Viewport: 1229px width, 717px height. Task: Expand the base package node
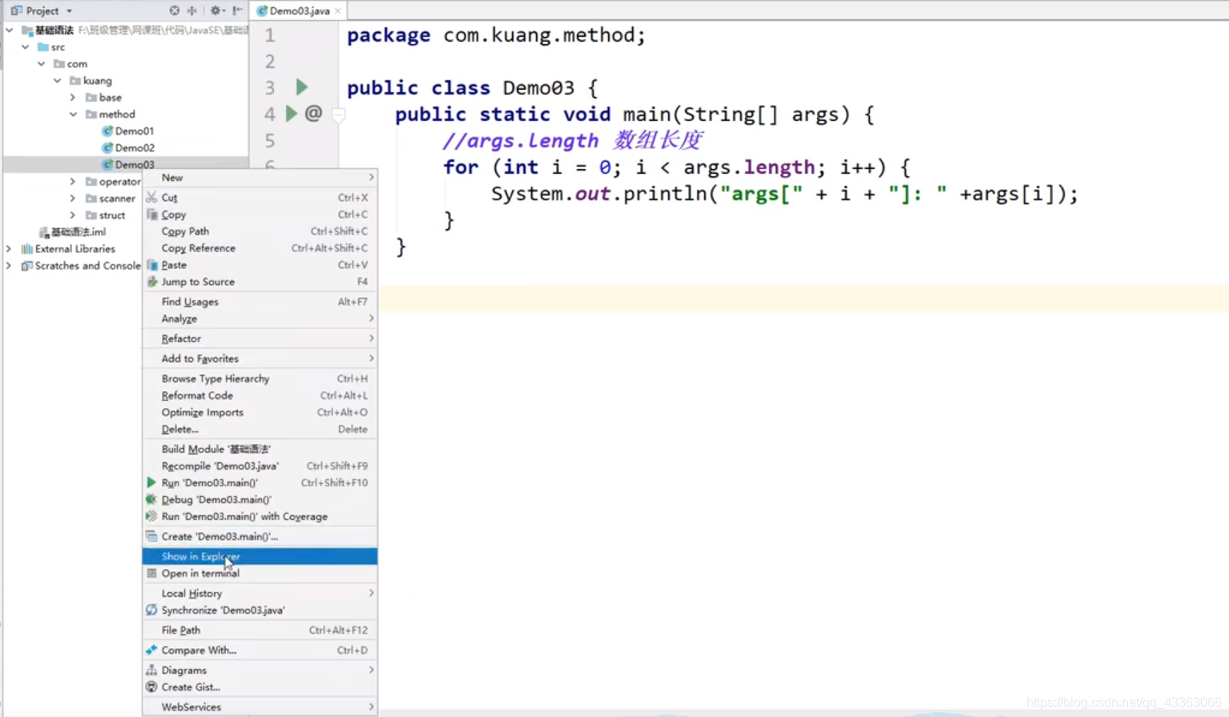[73, 97]
